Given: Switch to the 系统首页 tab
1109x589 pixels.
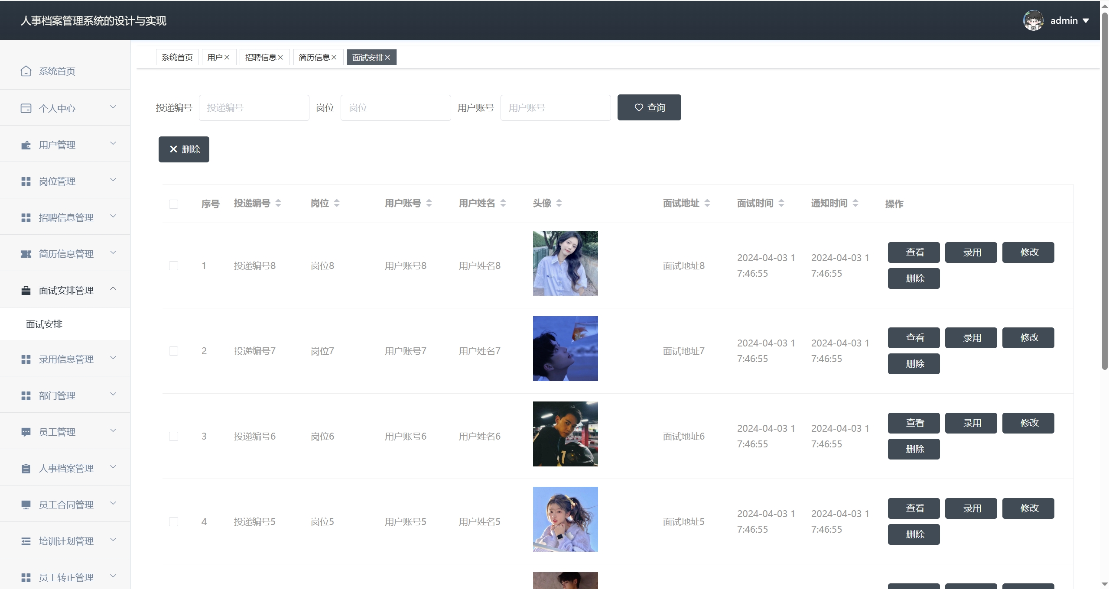Looking at the screenshot, I should coord(177,57).
